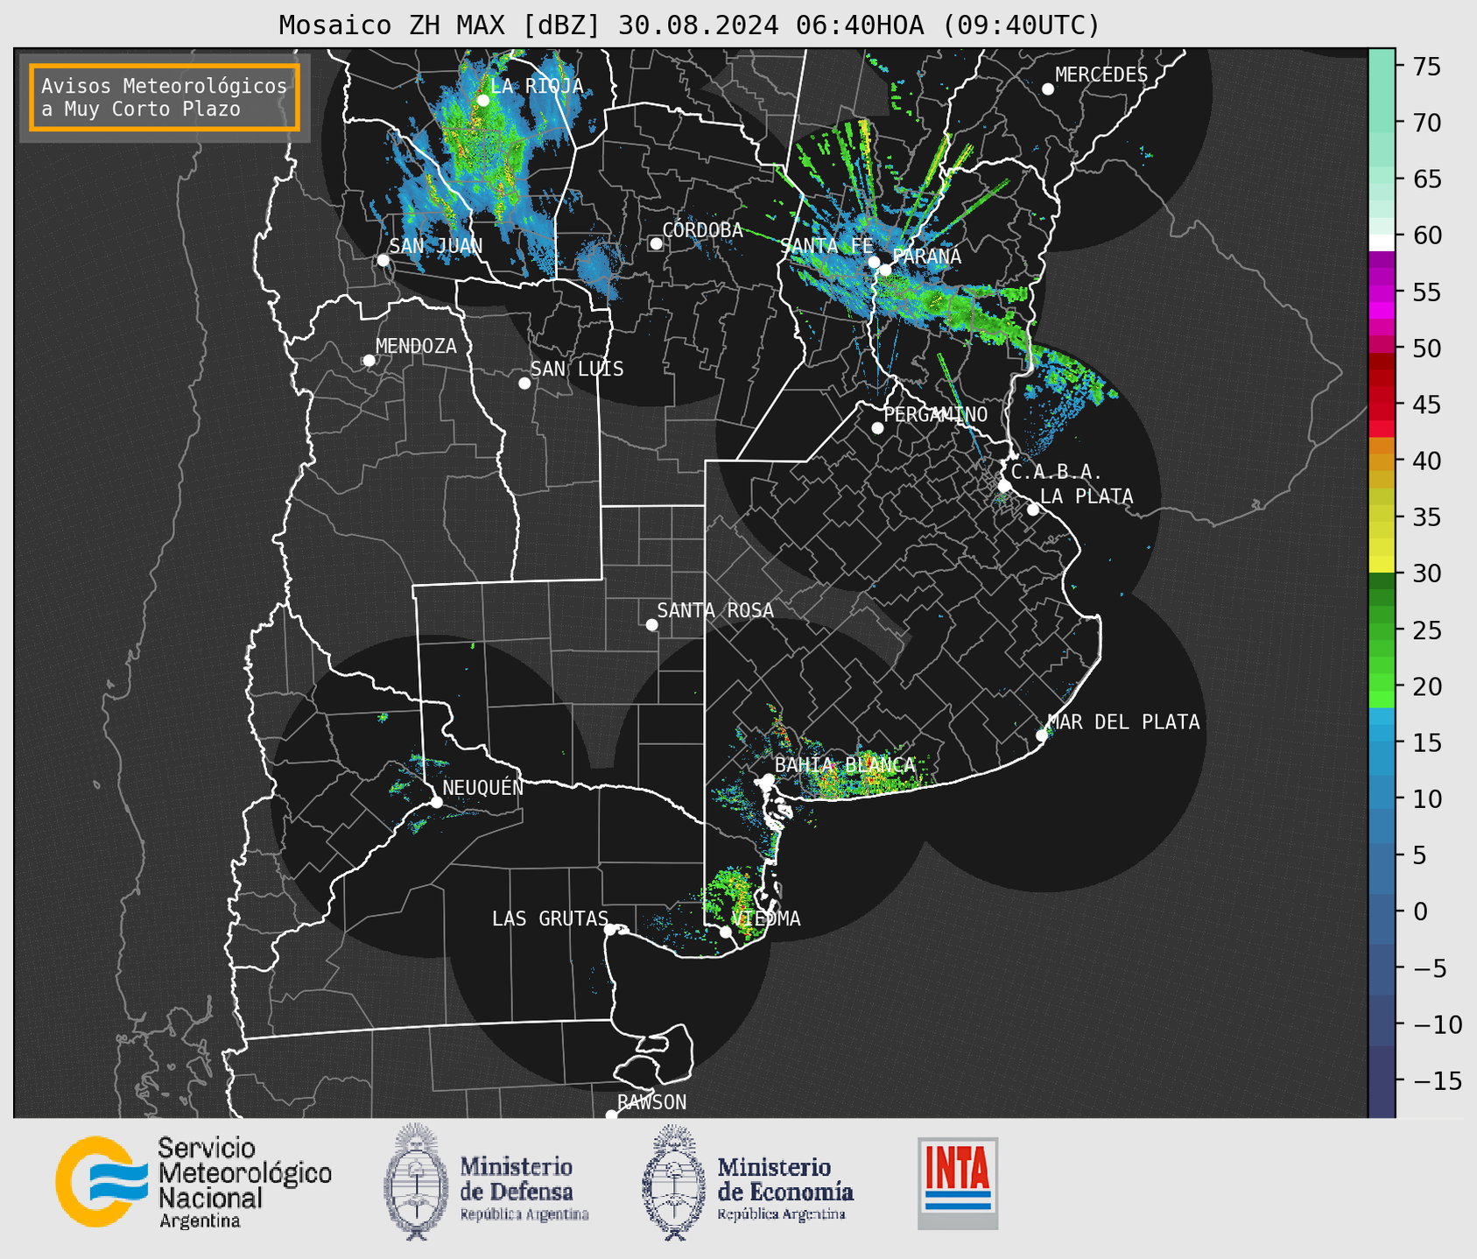Click the Pergamino city marker dot

[x=877, y=428]
